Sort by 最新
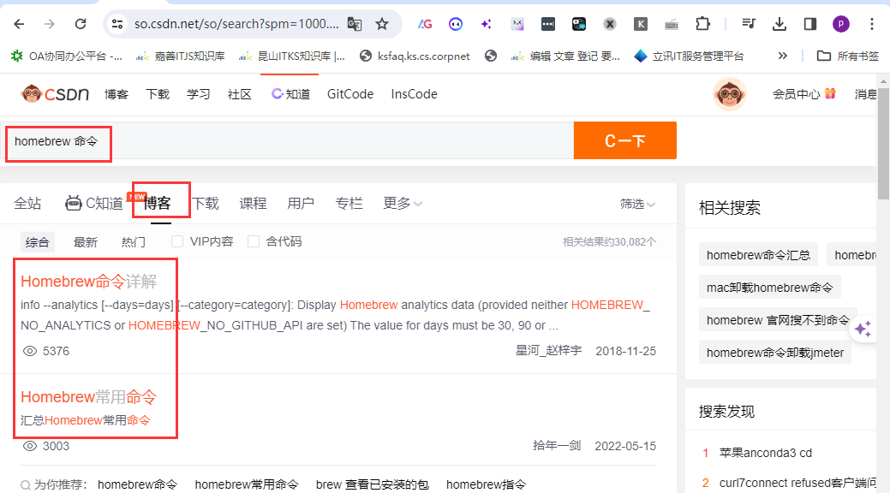 pyautogui.click(x=85, y=242)
